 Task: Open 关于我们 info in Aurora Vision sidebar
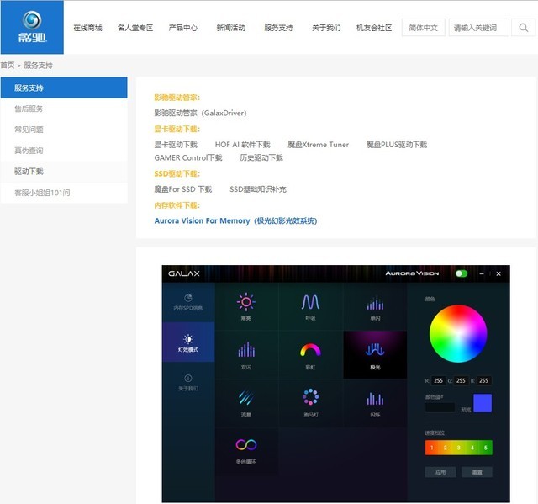[188, 383]
